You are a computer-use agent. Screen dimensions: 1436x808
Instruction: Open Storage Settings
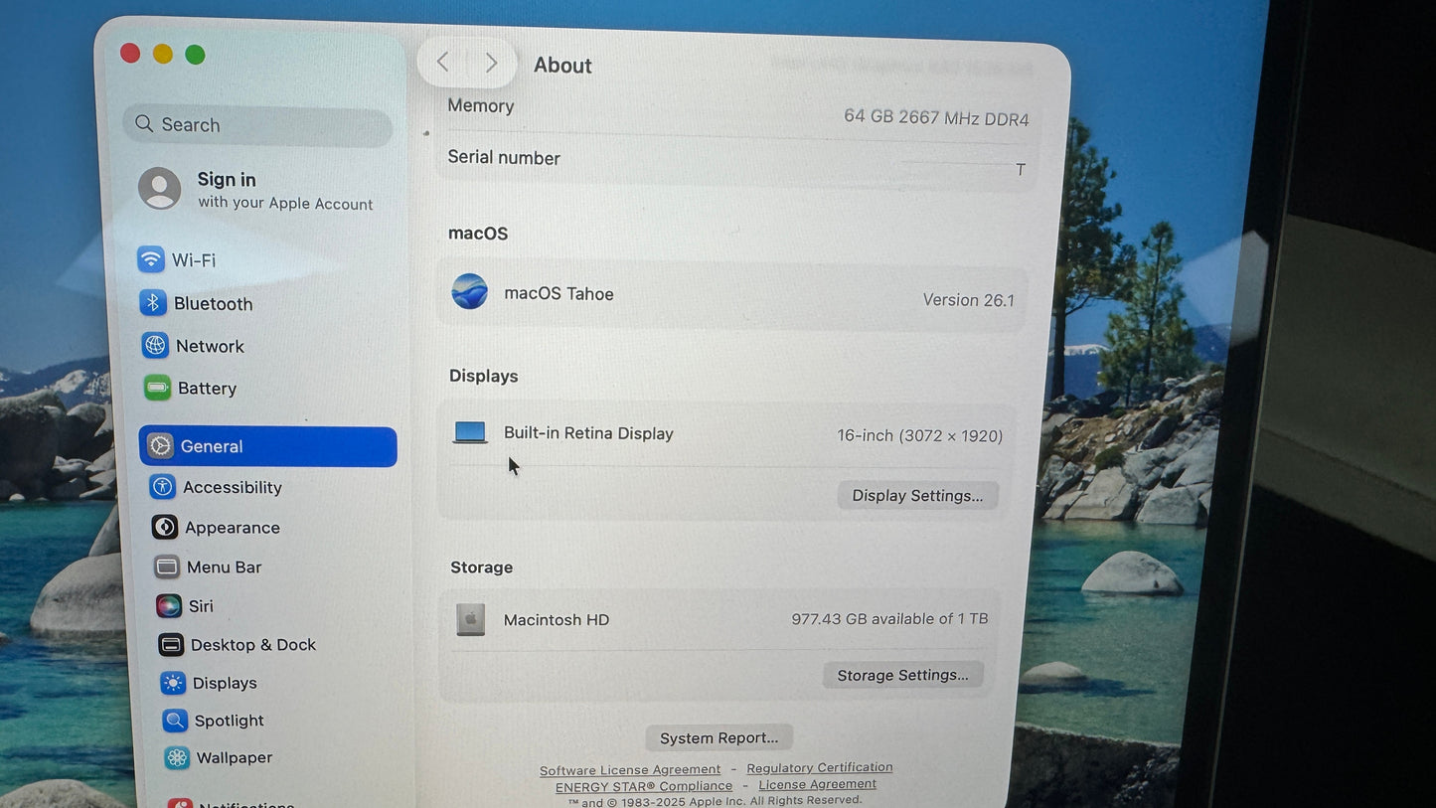[901, 674]
